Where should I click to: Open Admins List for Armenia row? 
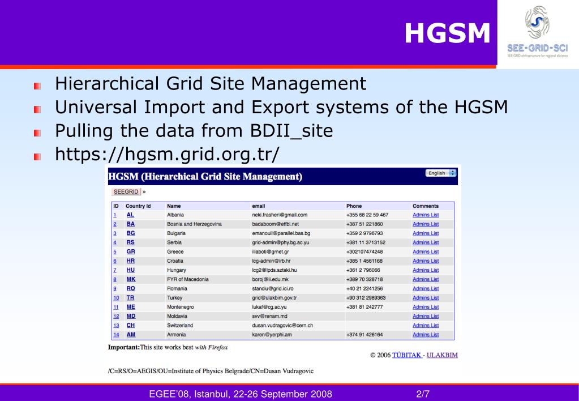click(426, 335)
